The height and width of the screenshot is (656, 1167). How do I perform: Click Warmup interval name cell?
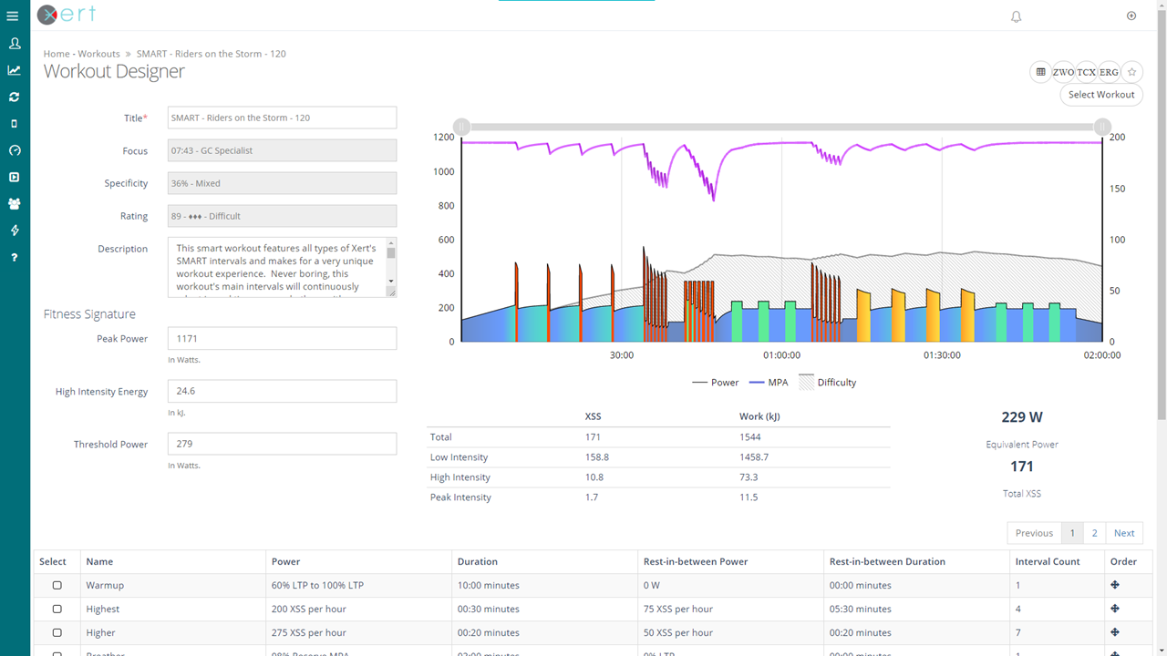174,585
